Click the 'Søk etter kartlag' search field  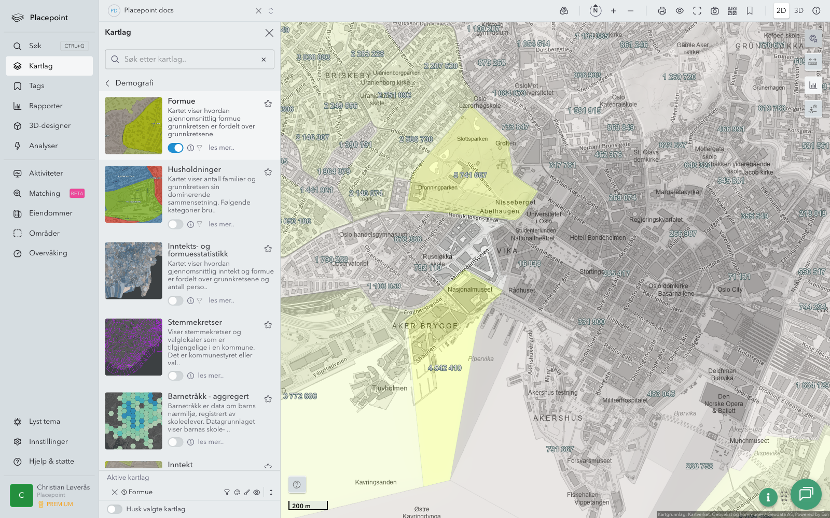pos(189,60)
